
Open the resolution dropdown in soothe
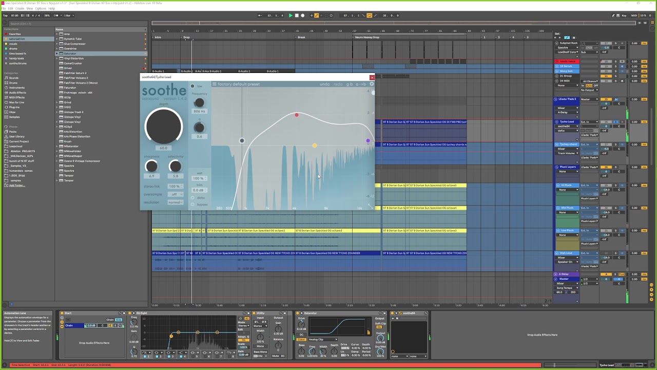(176, 202)
